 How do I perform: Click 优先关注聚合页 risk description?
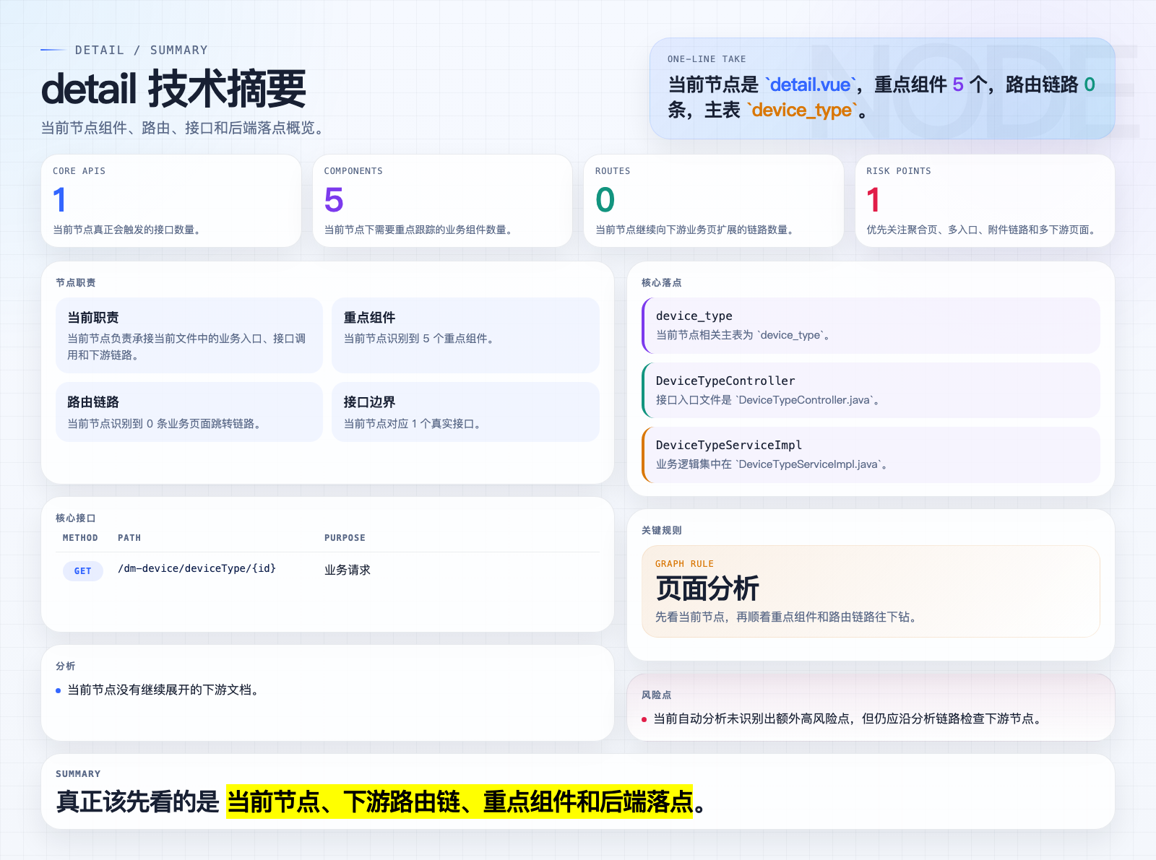[983, 230]
